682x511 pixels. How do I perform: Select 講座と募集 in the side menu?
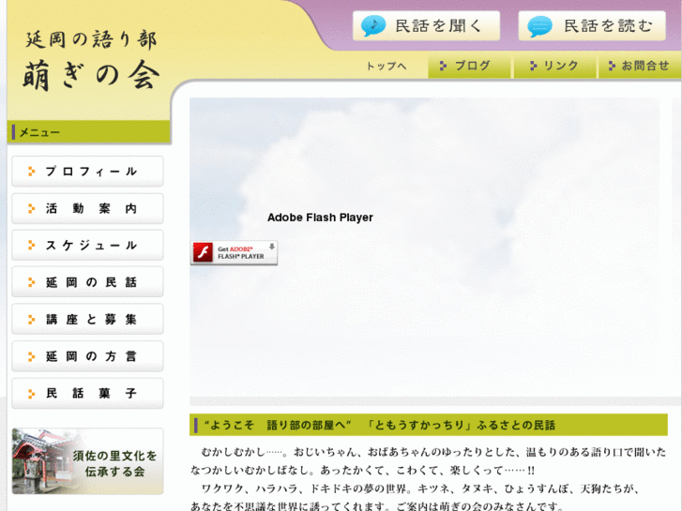87,319
